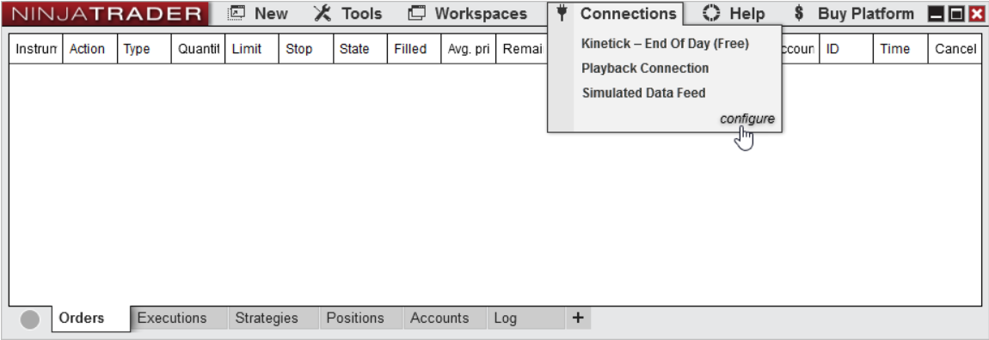Screen dimensions: 989x340
Task: Go to the Positions tab
Action: tap(354, 318)
